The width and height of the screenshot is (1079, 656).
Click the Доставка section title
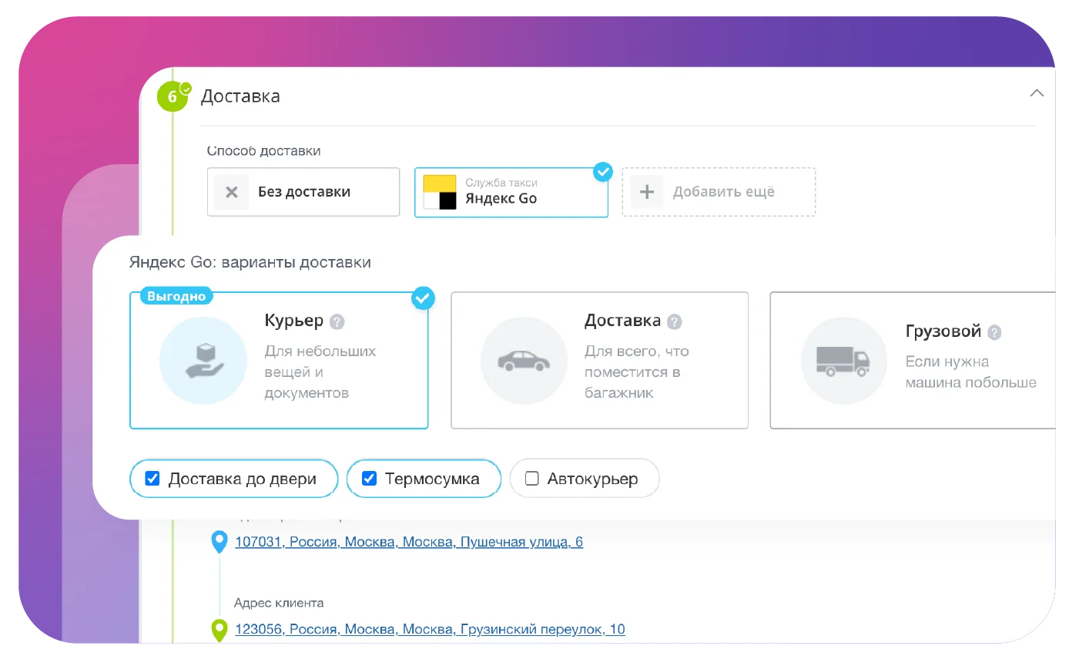pyautogui.click(x=240, y=96)
